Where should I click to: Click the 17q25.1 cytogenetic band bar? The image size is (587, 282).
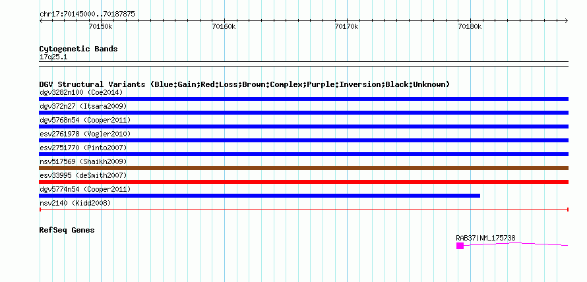tap(303, 64)
